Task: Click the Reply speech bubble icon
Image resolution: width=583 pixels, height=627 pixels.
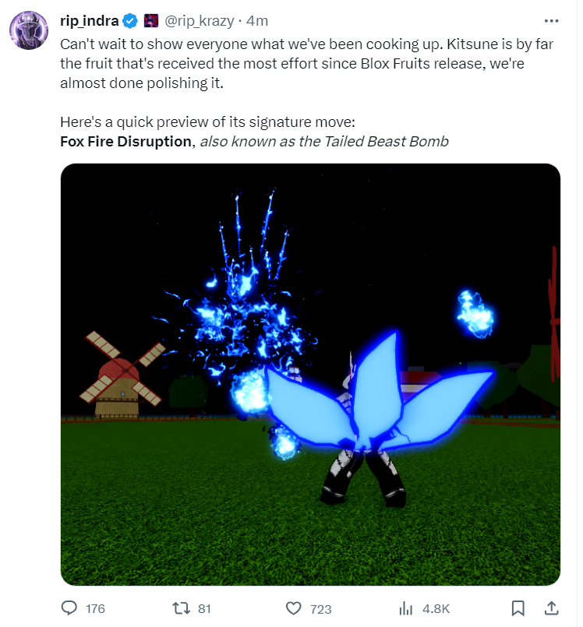Action: (69, 608)
